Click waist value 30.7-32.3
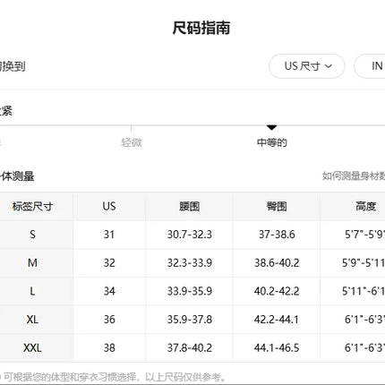The height and width of the screenshot is (385, 385). click(x=190, y=235)
